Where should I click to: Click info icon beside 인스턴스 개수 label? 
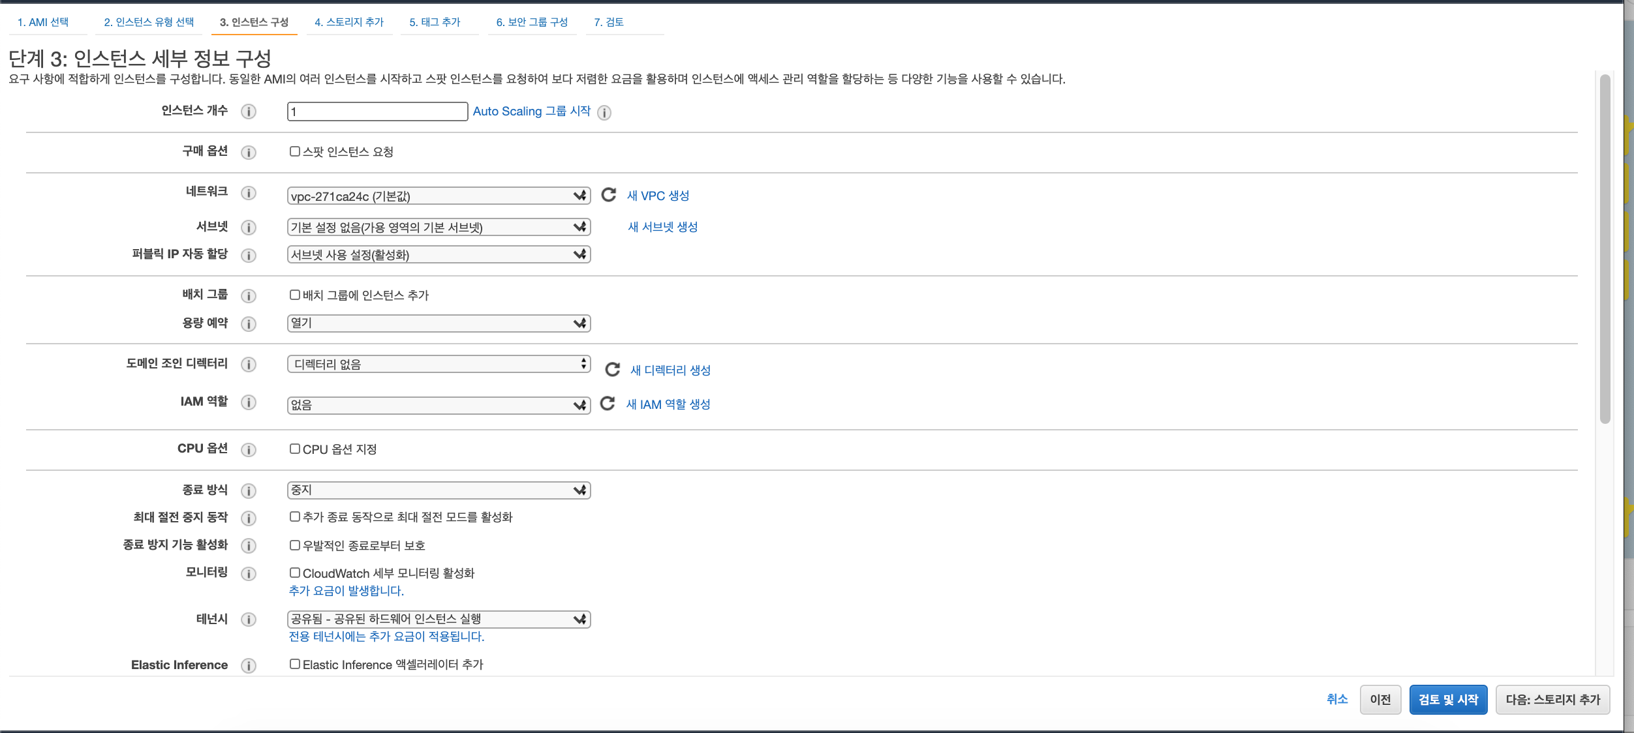click(248, 112)
